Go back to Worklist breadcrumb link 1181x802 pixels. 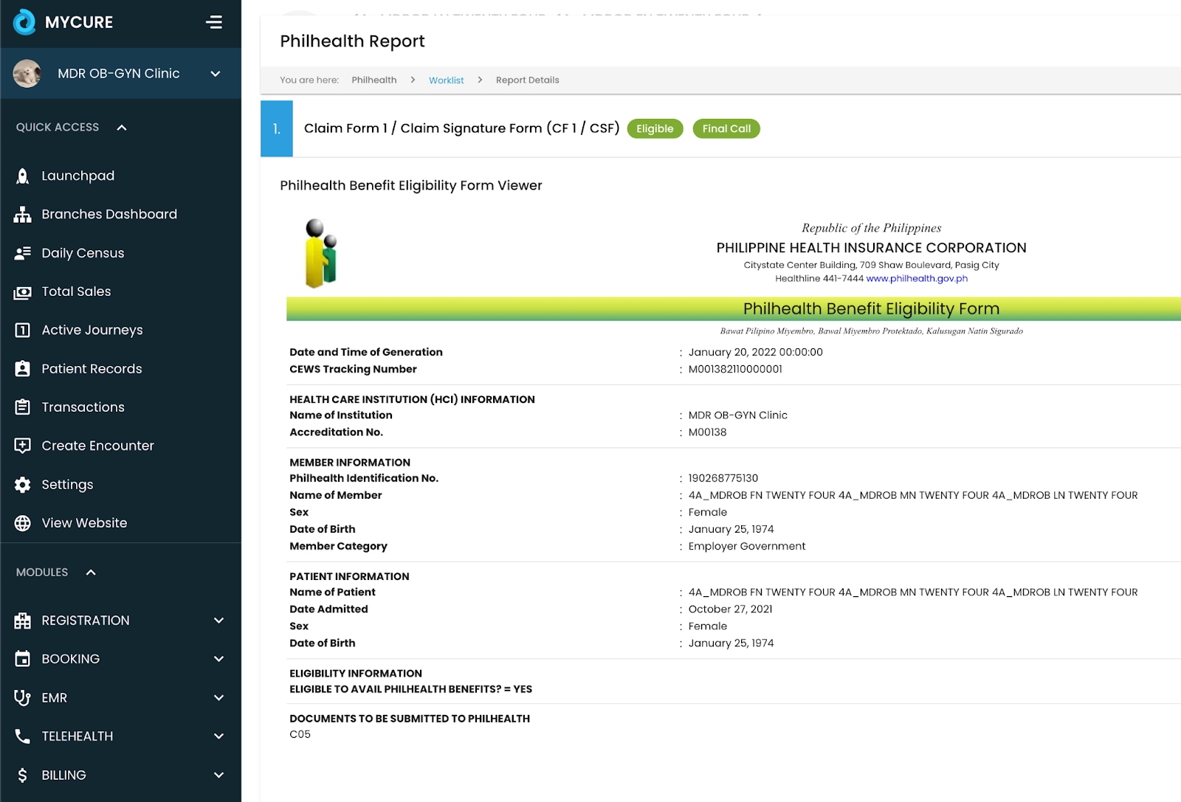click(447, 80)
